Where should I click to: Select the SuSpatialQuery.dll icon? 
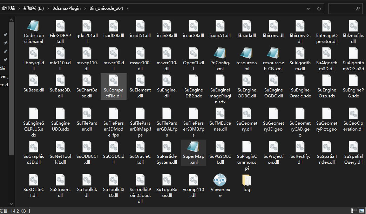click(353, 147)
